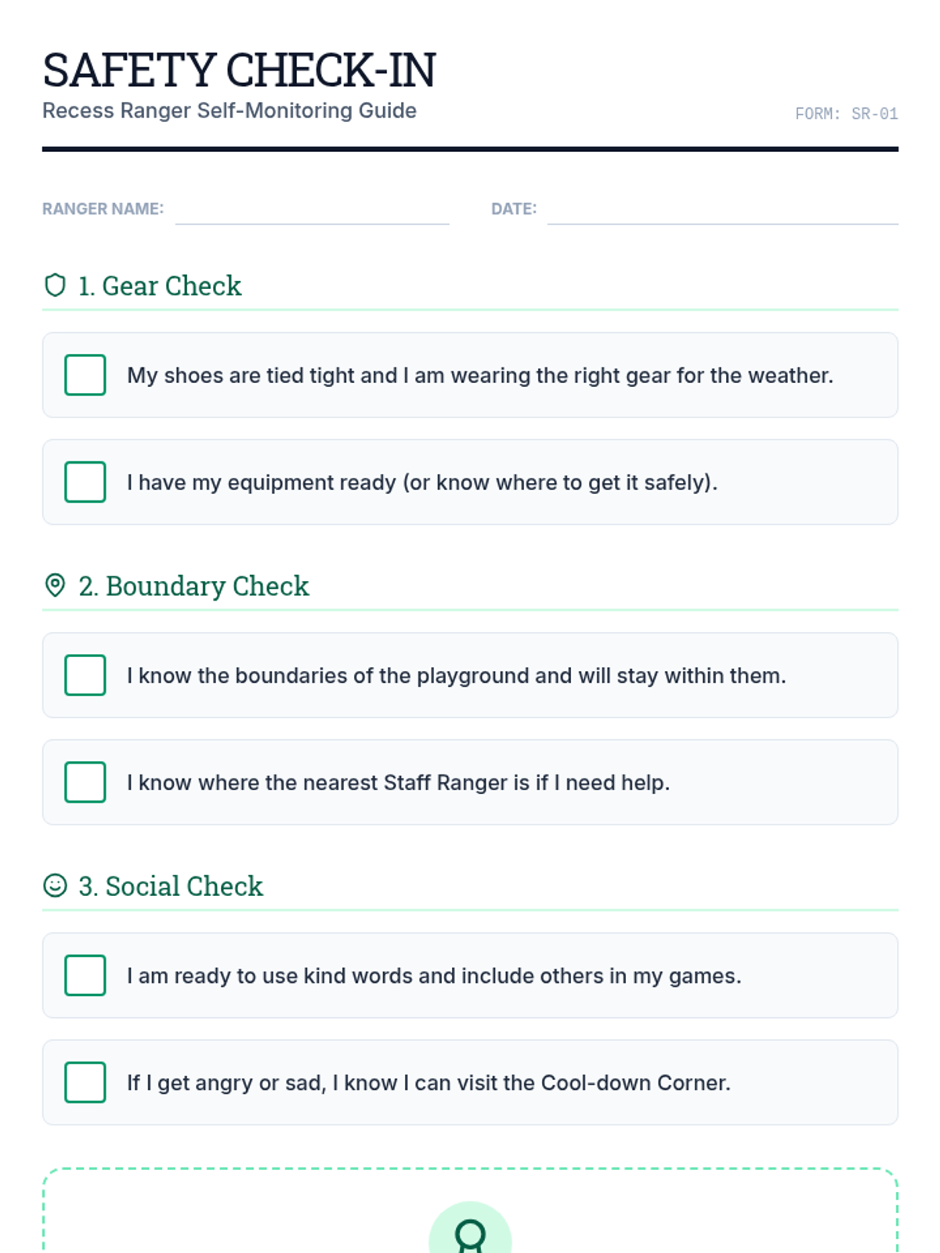Screen dimensions: 940x1253
Task: Click the shield icon beside Gear Check
Action: point(55,285)
